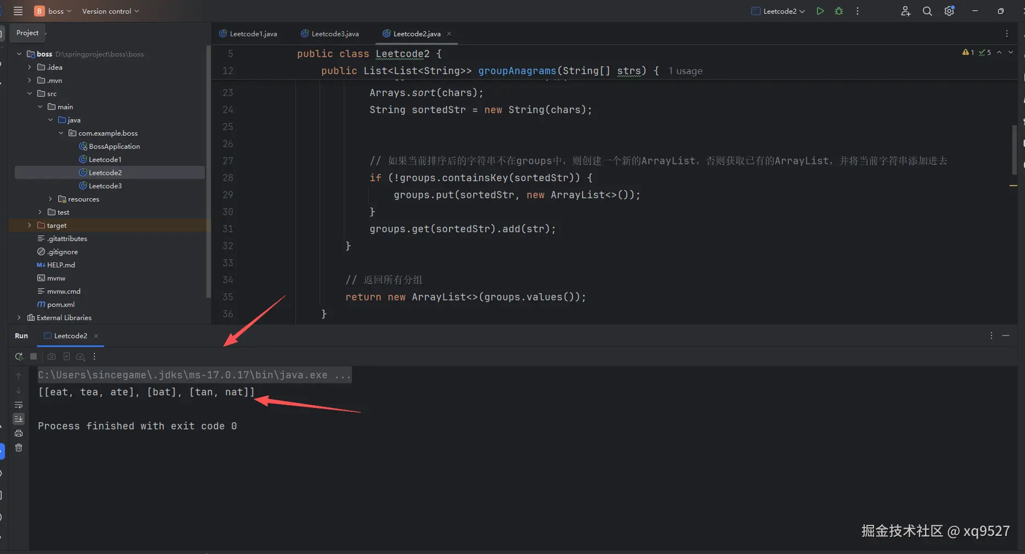
Task: Close the Leetcode2 run tab
Action: [96, 336]
